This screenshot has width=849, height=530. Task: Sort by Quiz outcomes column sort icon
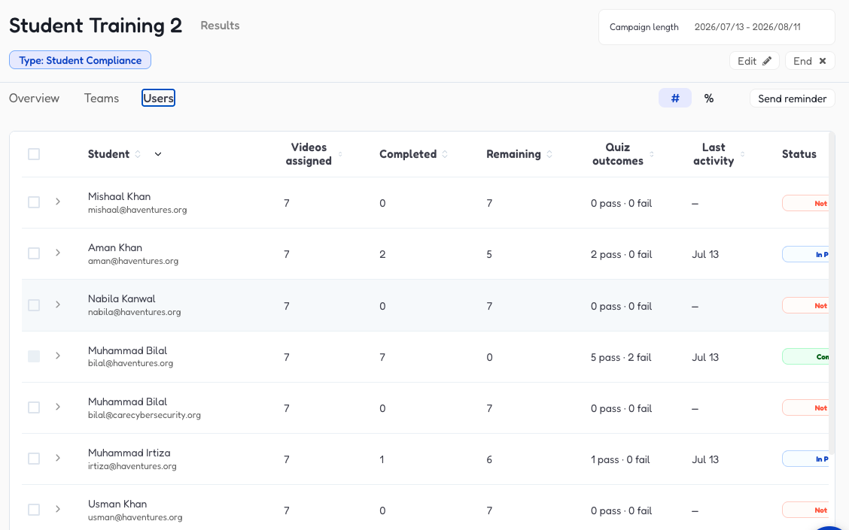click(651, 154)
